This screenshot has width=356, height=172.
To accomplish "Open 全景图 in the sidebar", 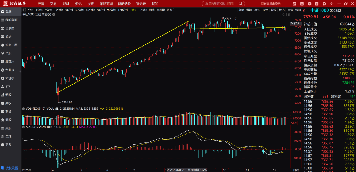I will [x=10, y=28].
